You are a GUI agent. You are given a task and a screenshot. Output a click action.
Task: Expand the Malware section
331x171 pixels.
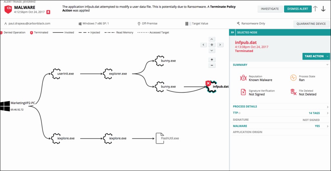click(x=327, y=126)
